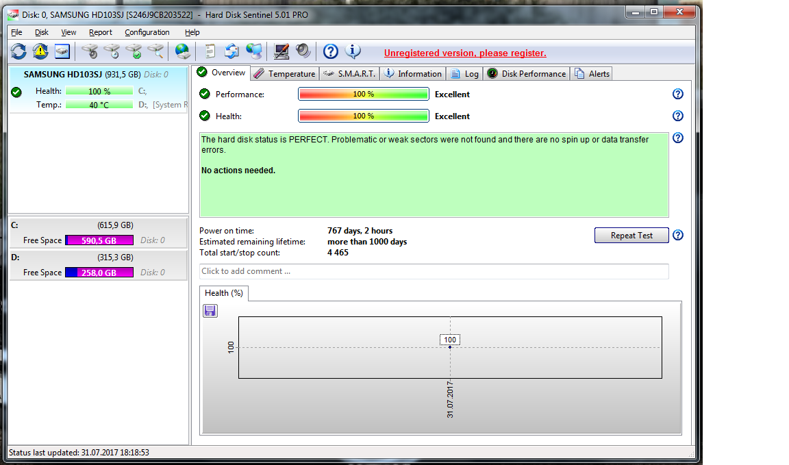Click the refresh with warning icon

coord(40,51)
